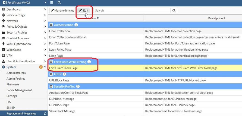
Task: Click the System gear icon
Action: [x=4, y=67]
